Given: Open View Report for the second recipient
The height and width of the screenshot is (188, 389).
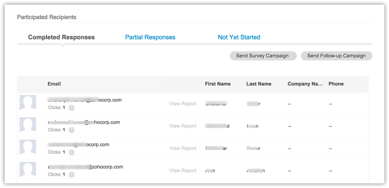Looking at the screenshot, I should (183, 126).
